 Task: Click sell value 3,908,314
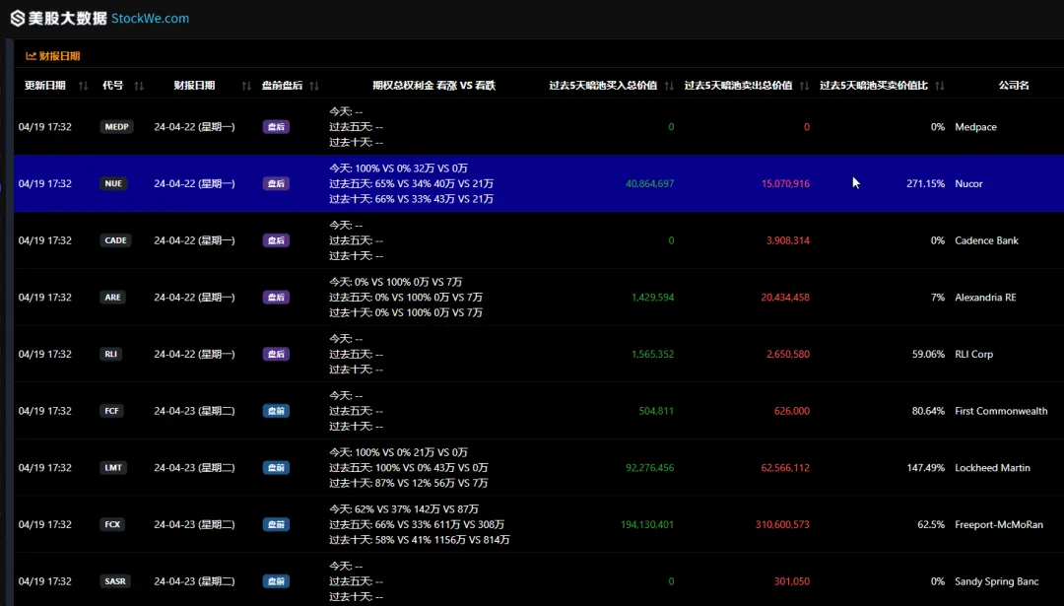(788, 240)
